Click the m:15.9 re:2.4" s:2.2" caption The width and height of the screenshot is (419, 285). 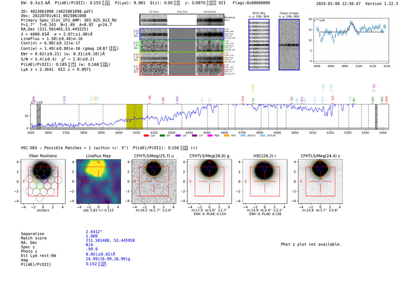pyautogui.click(x=265, y=210)
